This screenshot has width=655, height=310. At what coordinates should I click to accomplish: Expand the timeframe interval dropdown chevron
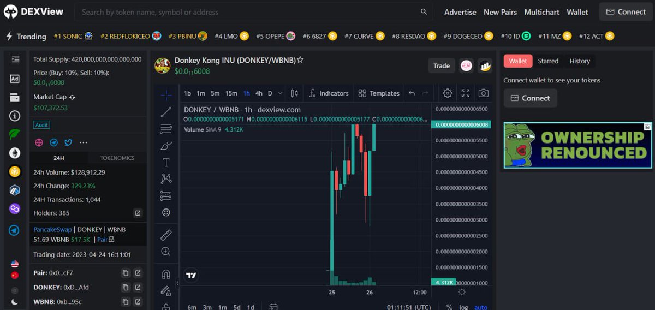pos(281,93)
